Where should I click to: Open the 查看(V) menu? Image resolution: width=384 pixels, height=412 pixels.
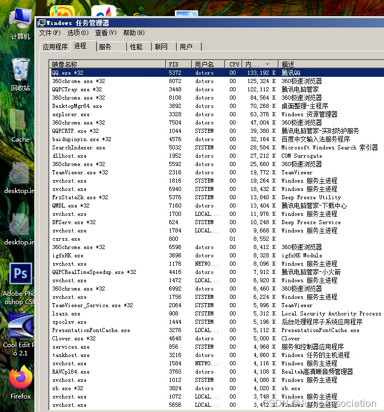pyautogui.click(x=106, y=33)
